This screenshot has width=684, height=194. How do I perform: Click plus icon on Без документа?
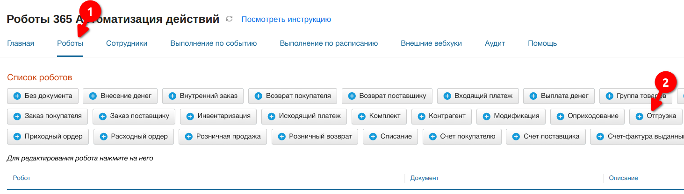[x=17, y=96]
